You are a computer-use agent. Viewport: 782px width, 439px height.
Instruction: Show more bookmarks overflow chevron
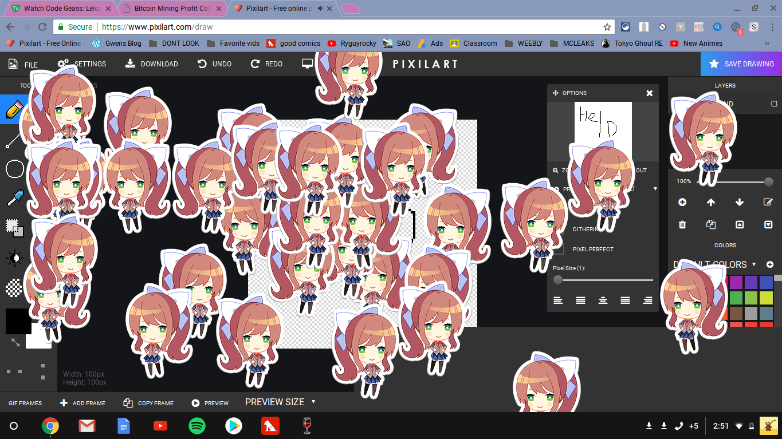coord(767,43)
